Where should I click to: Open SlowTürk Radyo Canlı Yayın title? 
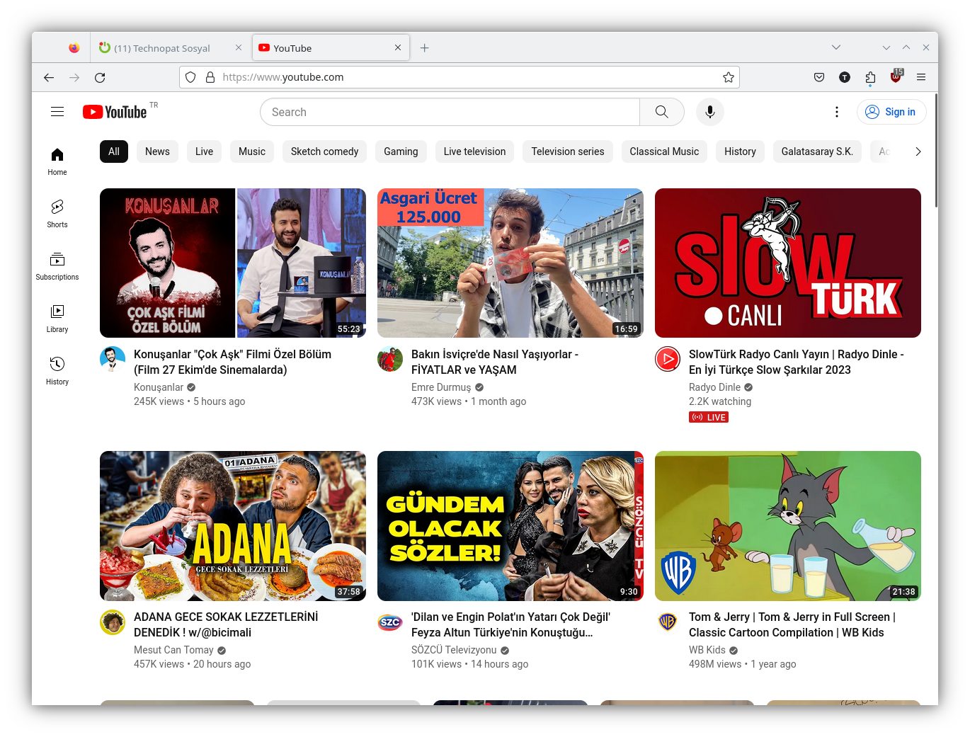click(x=797, y=362)
